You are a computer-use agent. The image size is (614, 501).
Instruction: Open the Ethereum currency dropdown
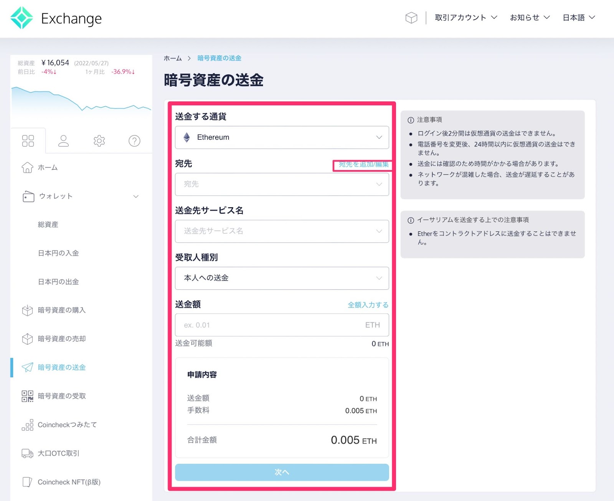pos(282,137)
